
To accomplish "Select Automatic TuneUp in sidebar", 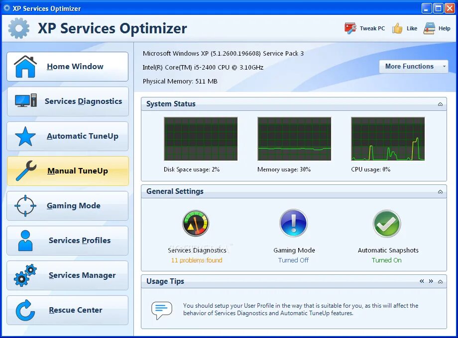I will [68, 136].
